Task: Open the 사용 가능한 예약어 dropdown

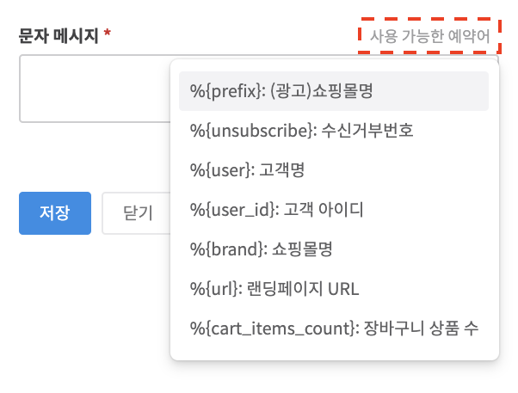Action: pyautogui.click(x=429, y=36)
